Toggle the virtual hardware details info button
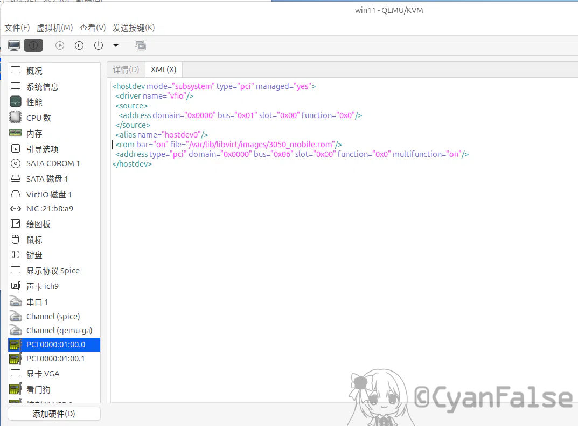The width and height of the screenshot is (578, 426). point(33,46)
